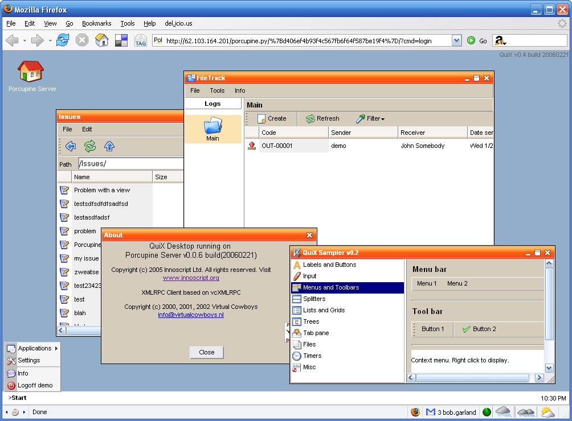
Task: Click Refresh in FileTrack toolbar
Action: tap(322, 119)
